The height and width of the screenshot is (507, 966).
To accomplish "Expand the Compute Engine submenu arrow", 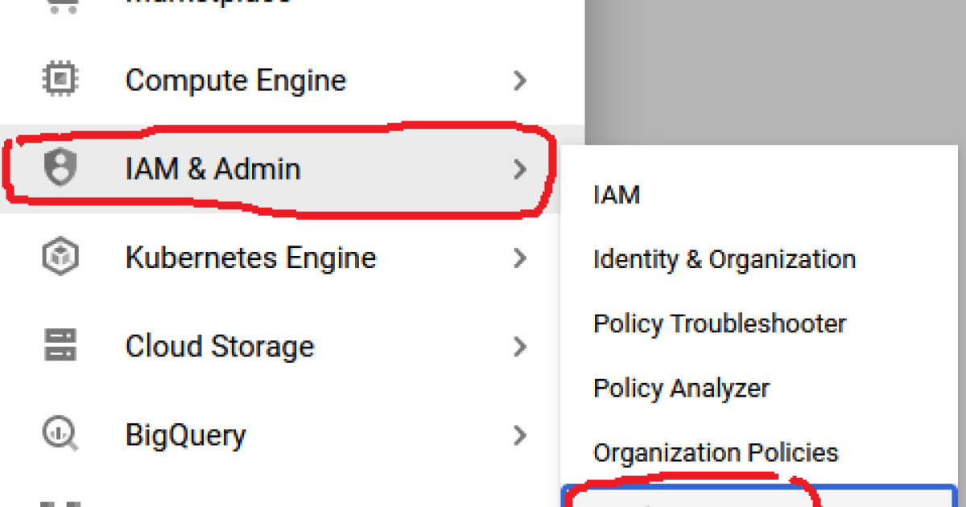I will click(x=520, y=80).
